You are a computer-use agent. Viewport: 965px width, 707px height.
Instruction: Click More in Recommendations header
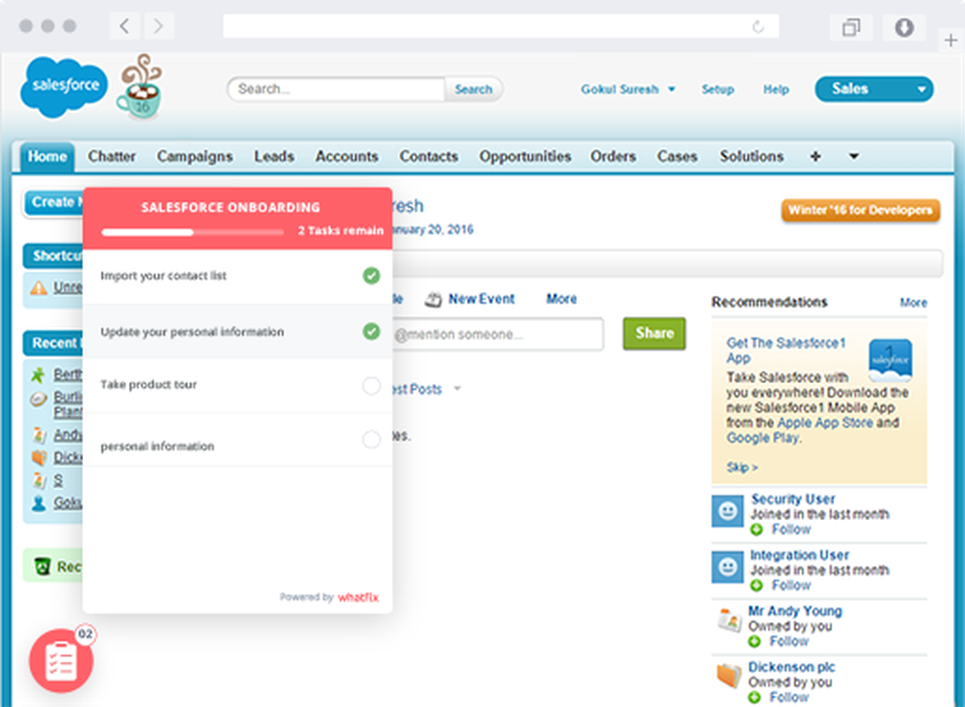(x=913, y=302)
